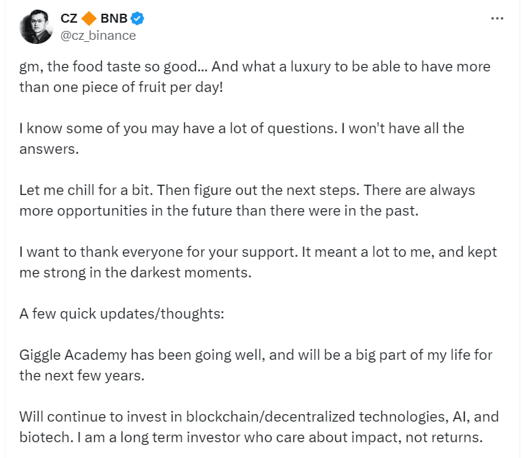Click the 'CZ' display name
The width and height of the screenshot is (525, 458).
coord(69,19)
